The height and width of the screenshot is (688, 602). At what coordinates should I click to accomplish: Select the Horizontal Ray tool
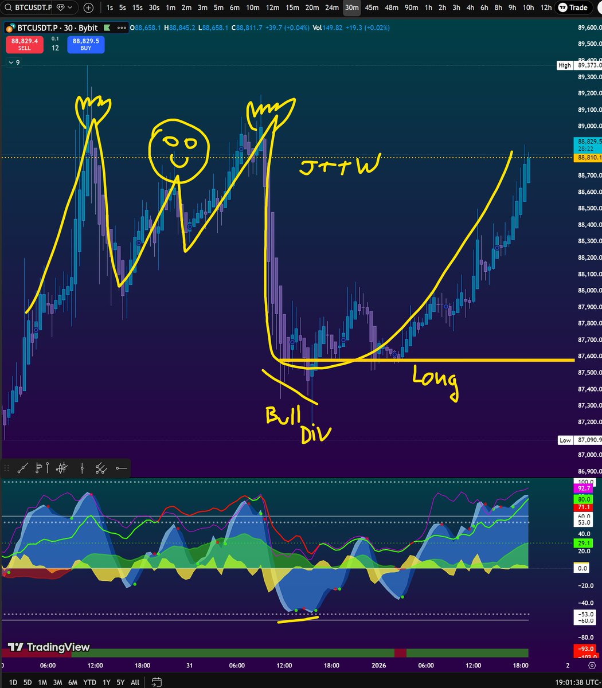(x=121, y=468)
